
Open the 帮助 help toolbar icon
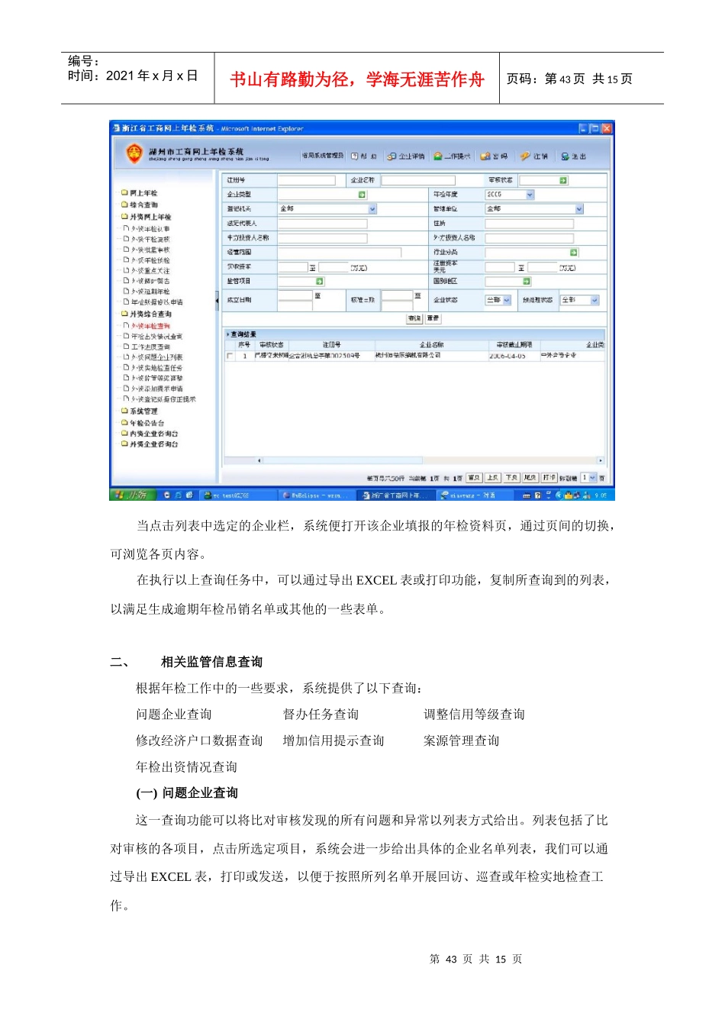tap(364, 156)
